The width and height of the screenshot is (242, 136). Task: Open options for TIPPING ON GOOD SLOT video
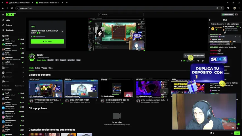pos(61,100)
